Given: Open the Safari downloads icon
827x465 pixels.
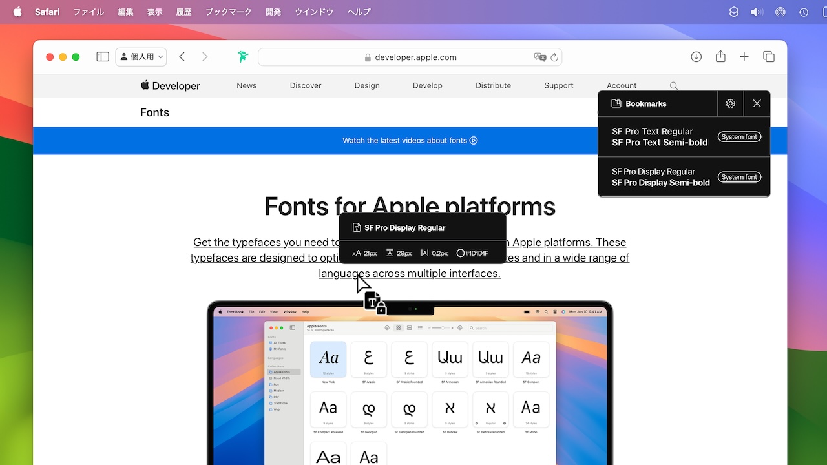Looking at the screenshot, I should (696, 57).
